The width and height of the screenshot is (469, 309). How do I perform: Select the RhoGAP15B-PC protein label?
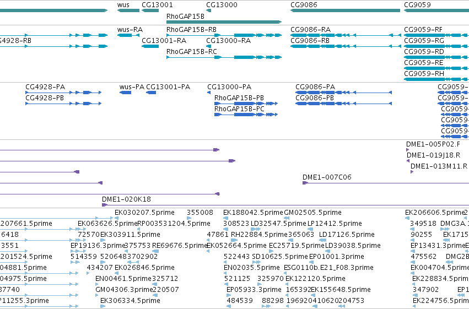[239, 109]
